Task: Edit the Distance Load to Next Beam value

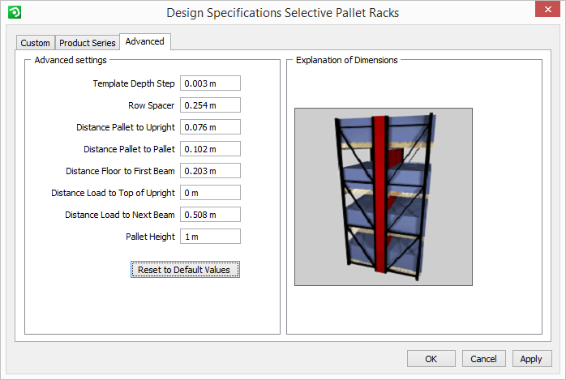Action: coord(210,215)
